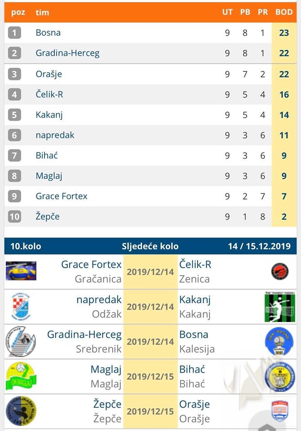Click the Orašje club crest logo
301x431 pixels.
point(279,411)
